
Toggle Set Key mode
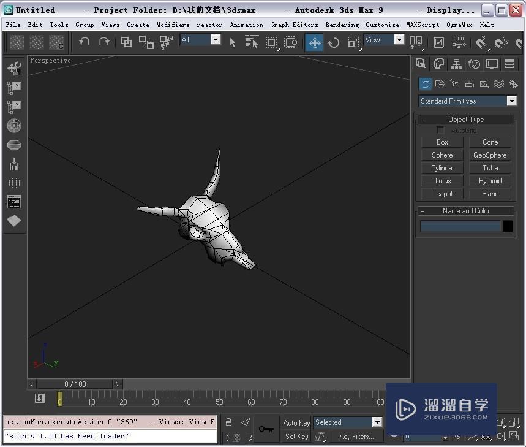tap(297, 437)
